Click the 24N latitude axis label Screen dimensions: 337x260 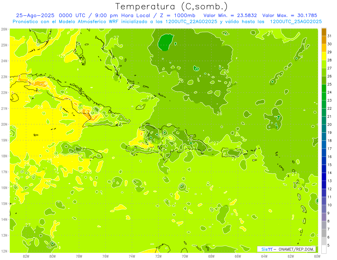coord(4,61)
